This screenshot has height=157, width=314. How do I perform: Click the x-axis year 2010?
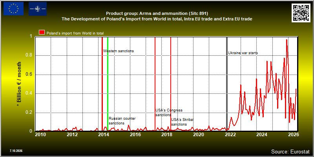(x=40, y=135)
